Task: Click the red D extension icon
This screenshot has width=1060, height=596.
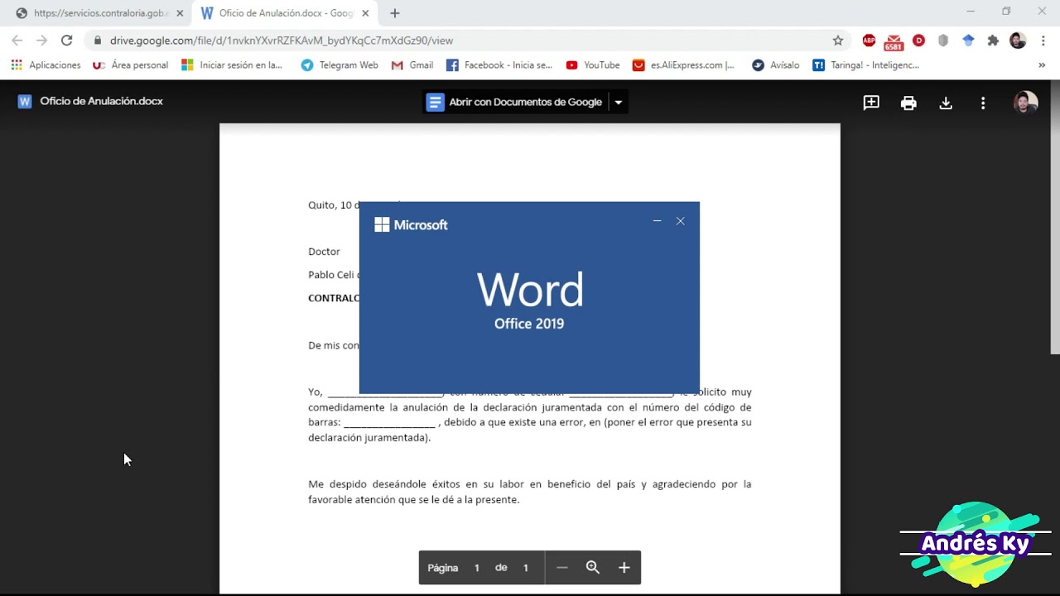Action: (918, 40)
